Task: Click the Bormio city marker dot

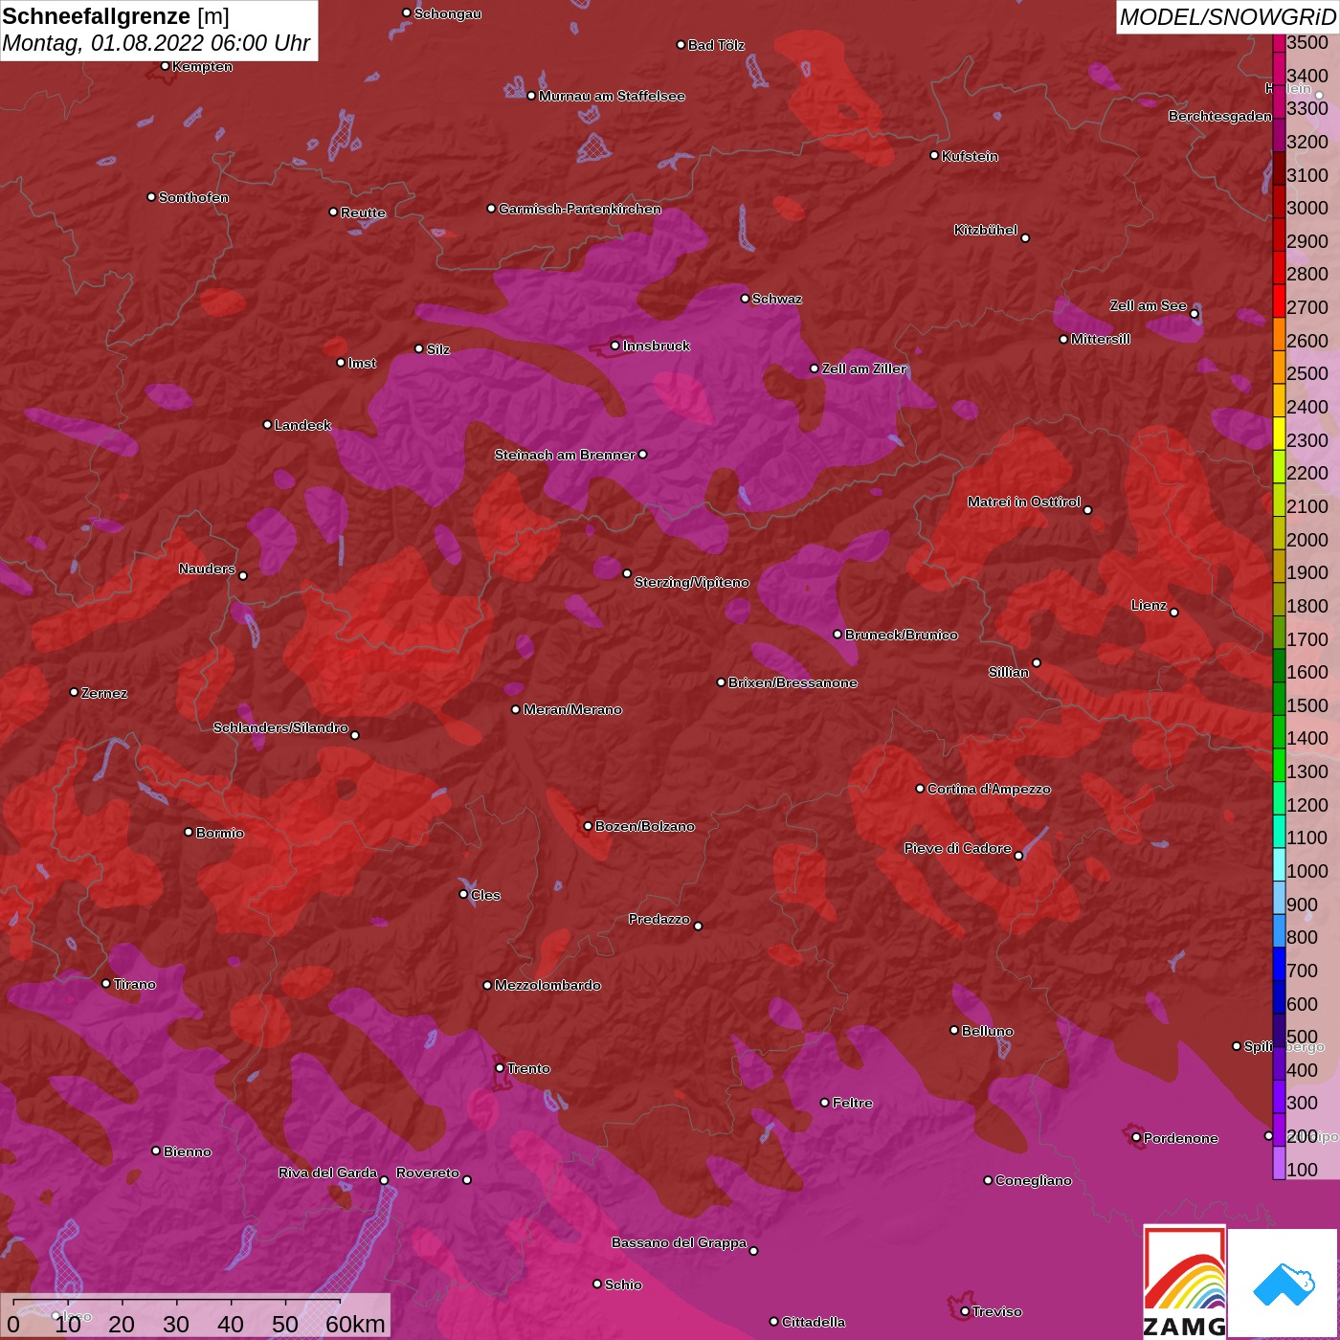Action: point(189,832)
